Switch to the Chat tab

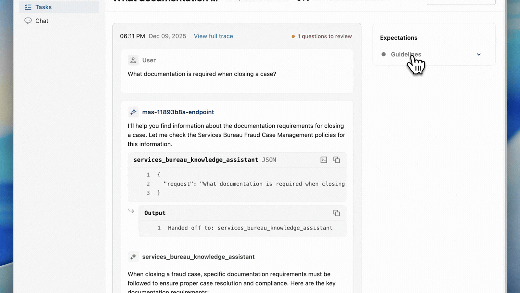click(41, 21)
